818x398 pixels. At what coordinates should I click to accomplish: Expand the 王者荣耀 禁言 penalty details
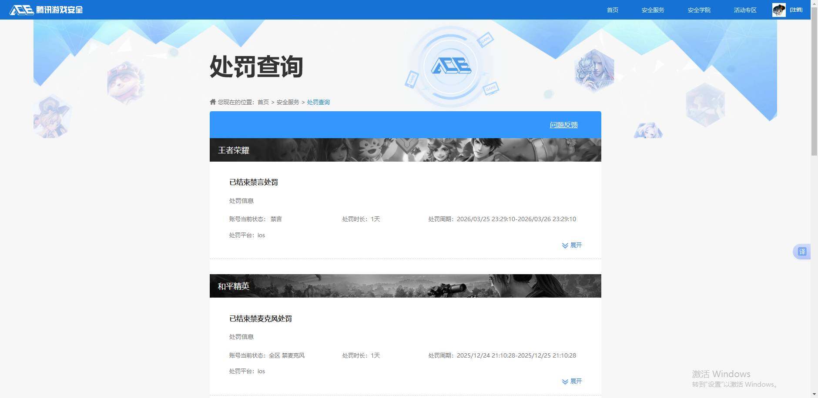click(572, 245)
